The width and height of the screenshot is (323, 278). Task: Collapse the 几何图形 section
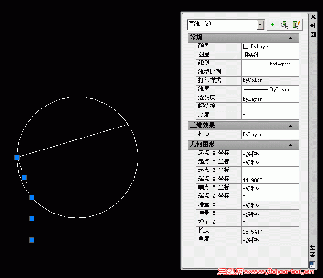tap(291, 145)
